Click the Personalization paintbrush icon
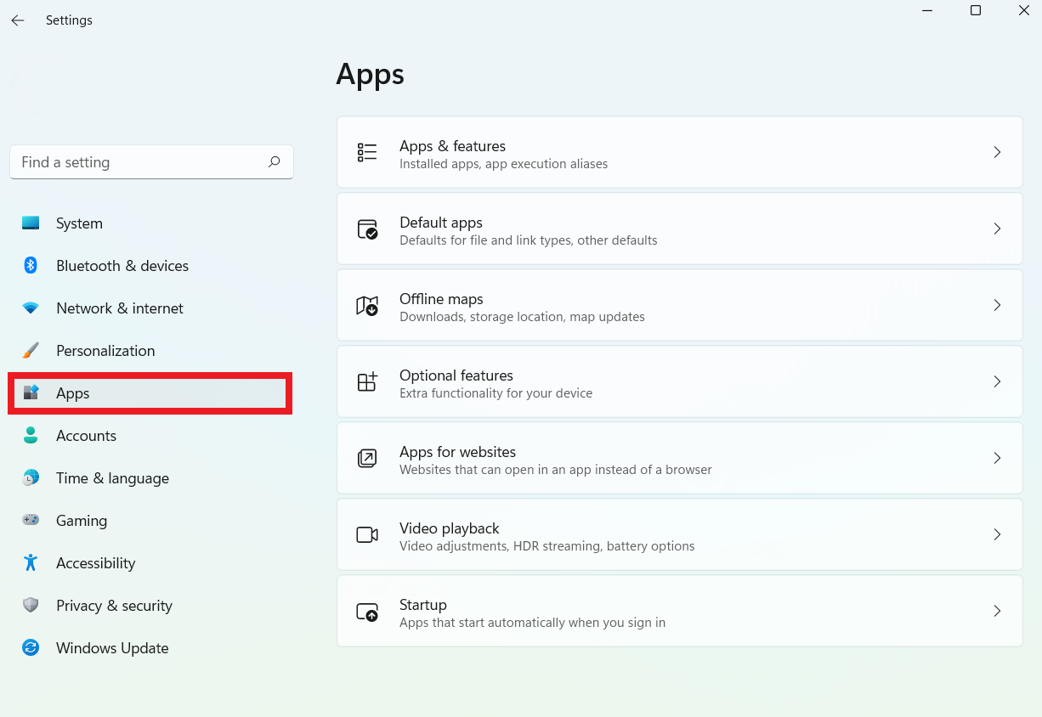The image size is (1042, 717). (x=31, y=350)
